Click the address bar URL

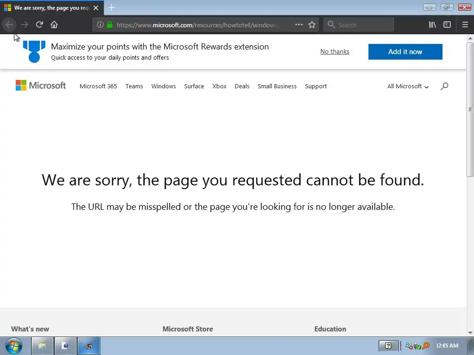(x=196, y=25)
